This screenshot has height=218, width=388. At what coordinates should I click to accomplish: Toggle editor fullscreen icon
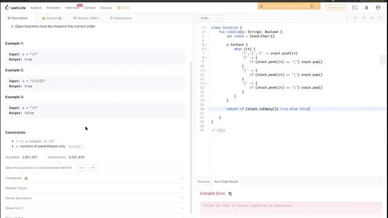point(380,18)
